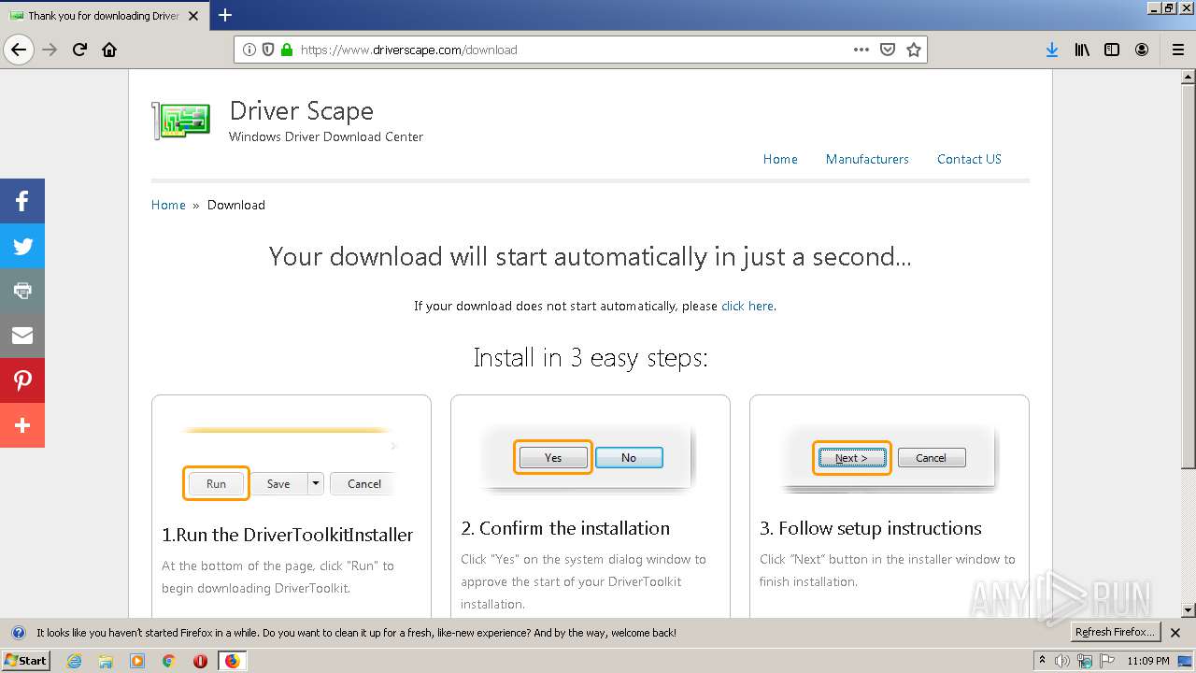Click the taskbar clock showing 11:09 PM
Screen dimensions: 1196x673
(1147, 661)
